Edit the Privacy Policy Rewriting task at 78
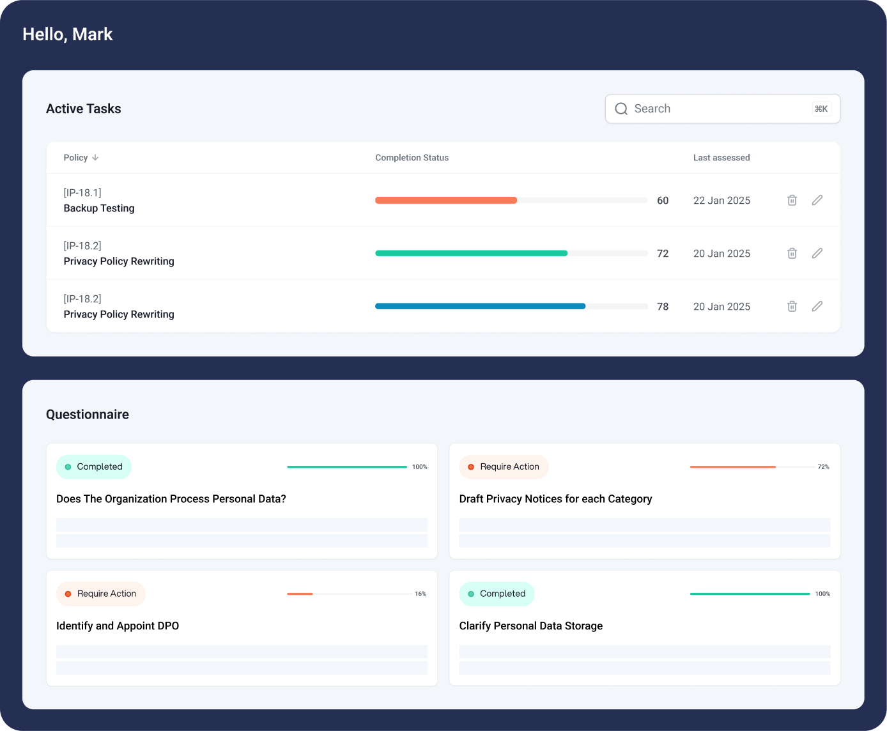 tap(817, 306)
